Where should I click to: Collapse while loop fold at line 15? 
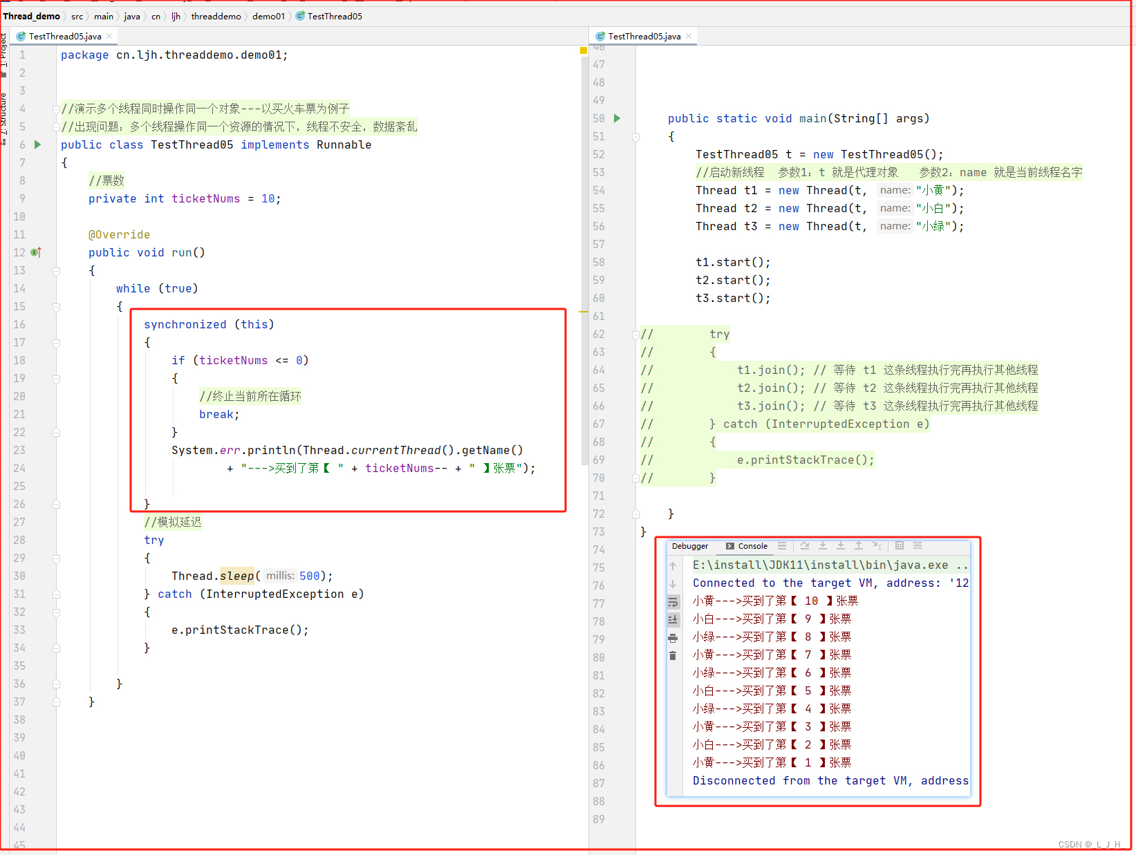tap(56, 307)
